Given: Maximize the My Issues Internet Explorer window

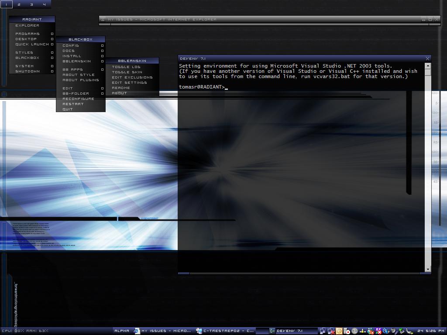Looking at the screenshot, I should click(430, 19).
